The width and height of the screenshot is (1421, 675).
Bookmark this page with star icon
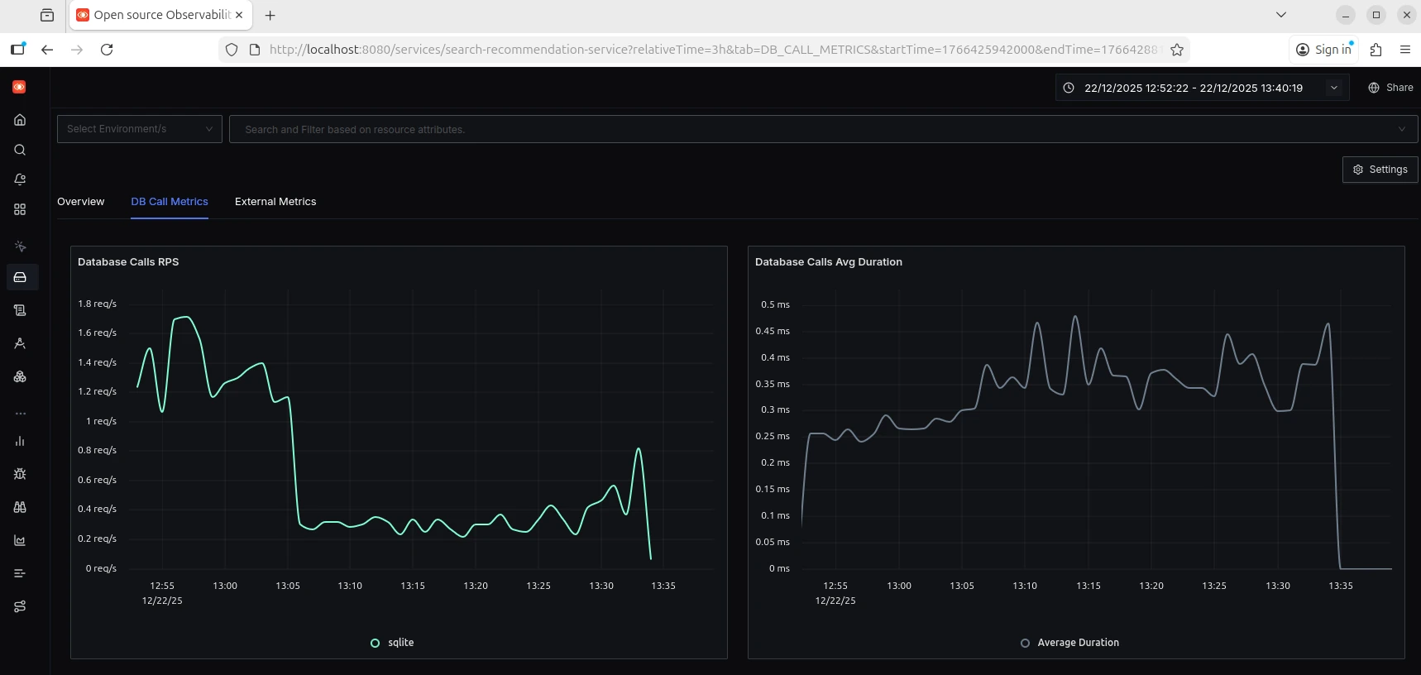pos(1176,50)
